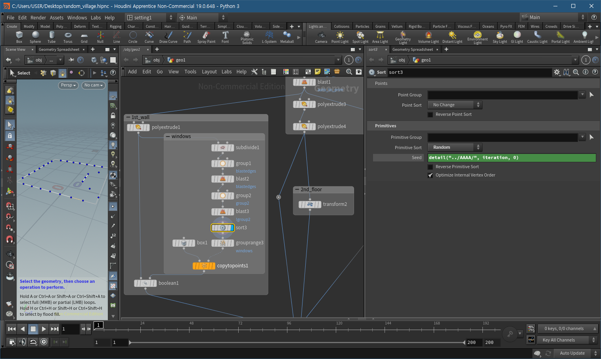Enable Reverse Point Sort checkbox
The height and width of the screenshot is (359, 601).
pos(430,115)
